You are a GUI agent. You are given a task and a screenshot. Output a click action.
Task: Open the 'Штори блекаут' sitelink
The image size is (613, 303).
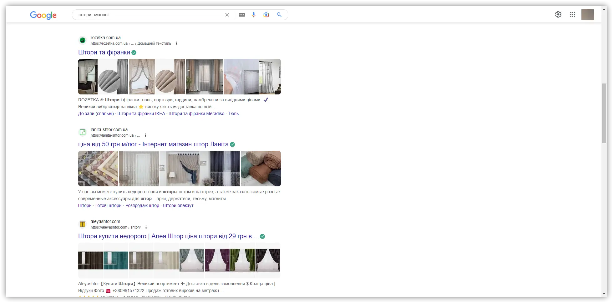click(x=178, y=205)
